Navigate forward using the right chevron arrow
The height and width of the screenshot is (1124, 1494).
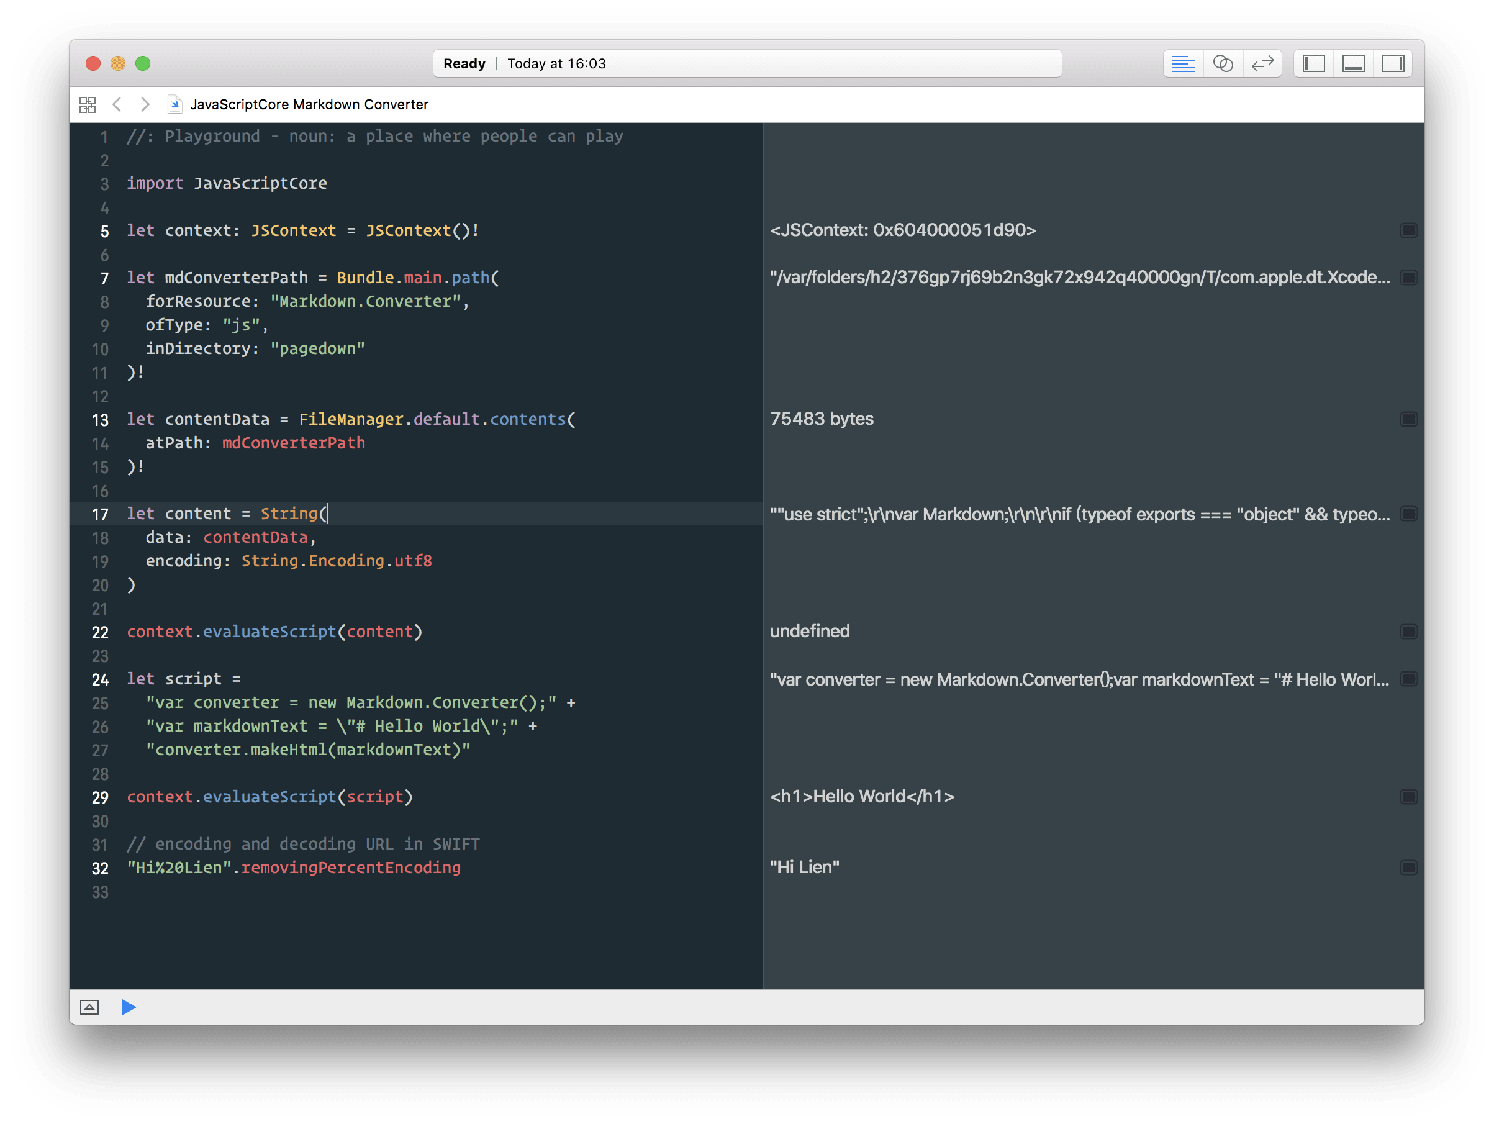[x=145, y=104]
